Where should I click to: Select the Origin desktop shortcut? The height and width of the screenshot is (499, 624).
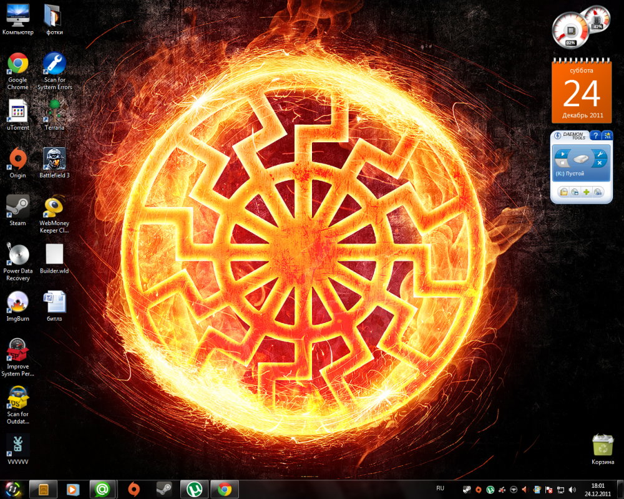click(x=17, y=162)
